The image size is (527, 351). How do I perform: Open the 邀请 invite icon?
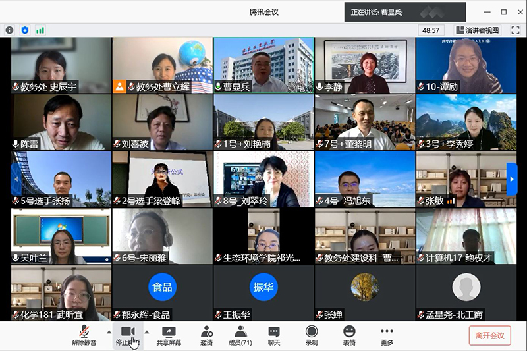coord(207,335)
